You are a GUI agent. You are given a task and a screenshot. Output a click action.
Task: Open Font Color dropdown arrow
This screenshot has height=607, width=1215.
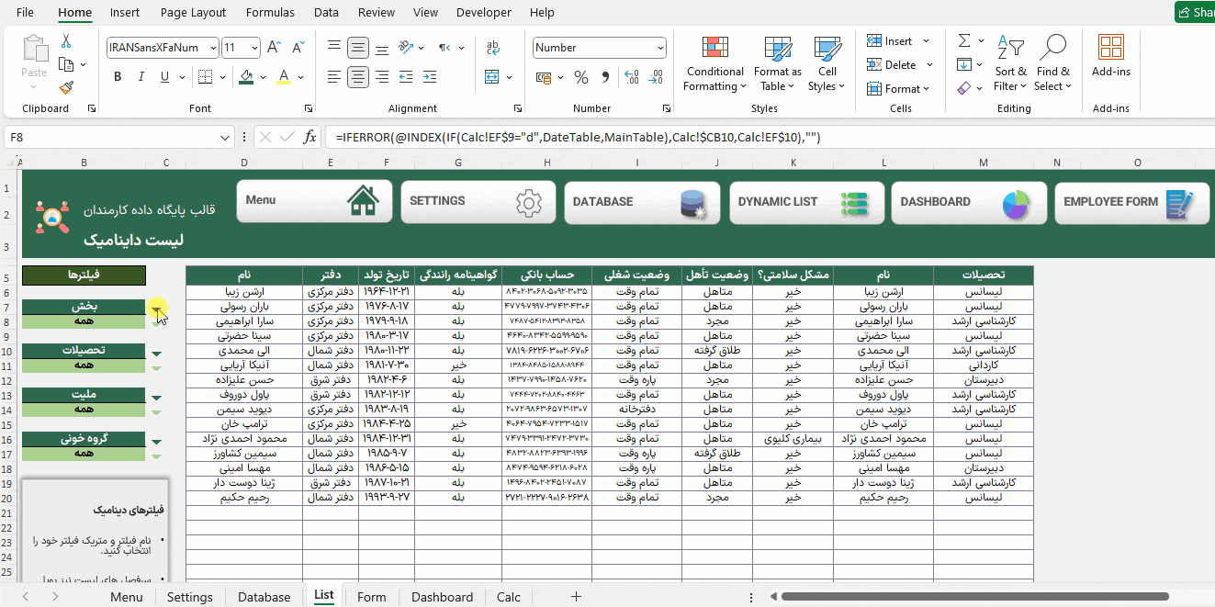click(301, 77)
